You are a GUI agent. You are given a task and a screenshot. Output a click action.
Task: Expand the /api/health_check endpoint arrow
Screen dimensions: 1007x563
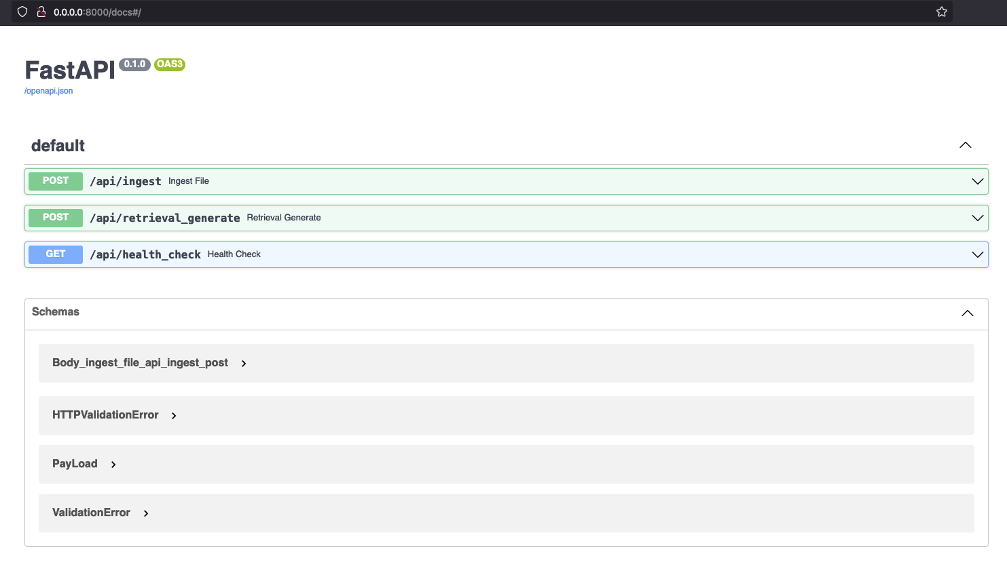pyautogui.click(x=978, y=254)
